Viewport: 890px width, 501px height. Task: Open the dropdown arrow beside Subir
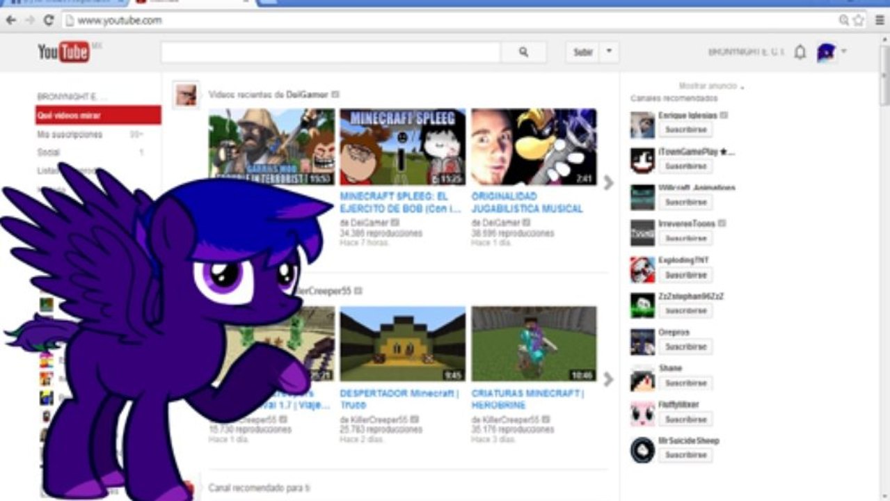[609, 52]
